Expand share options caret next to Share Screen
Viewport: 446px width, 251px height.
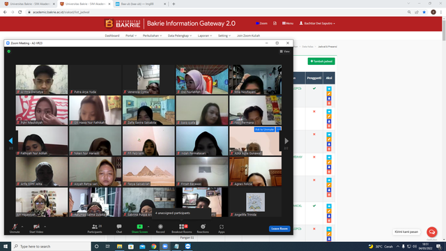(x=148, y=227)
